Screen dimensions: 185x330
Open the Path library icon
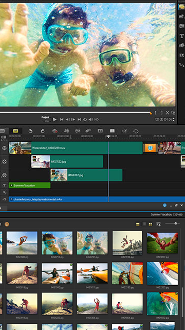coord(181,65)
